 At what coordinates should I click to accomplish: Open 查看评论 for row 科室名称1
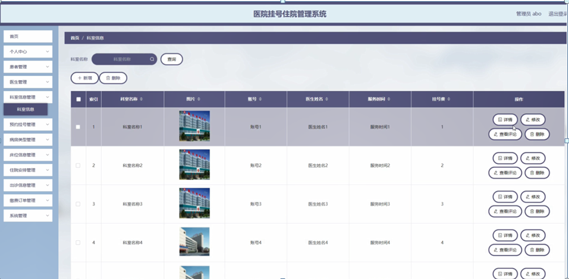point(505,134)
